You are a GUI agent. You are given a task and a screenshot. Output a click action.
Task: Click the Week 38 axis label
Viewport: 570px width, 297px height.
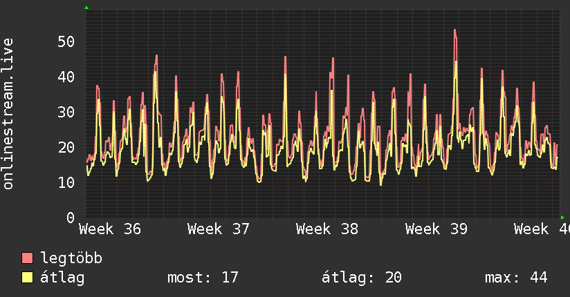(327, 229)
